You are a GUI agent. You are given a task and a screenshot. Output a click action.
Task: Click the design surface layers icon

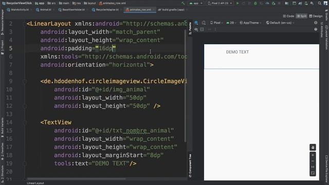(196, 23)
